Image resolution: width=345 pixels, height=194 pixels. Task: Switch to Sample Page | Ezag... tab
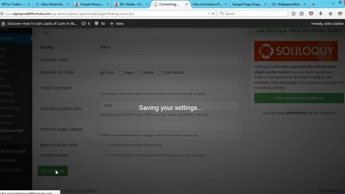click(x=247, y=4)
